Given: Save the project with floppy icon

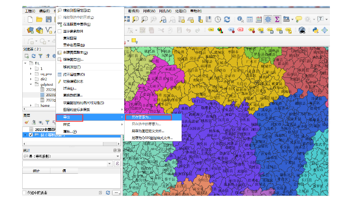Looking at the screenshot, I should pos(48,20).
